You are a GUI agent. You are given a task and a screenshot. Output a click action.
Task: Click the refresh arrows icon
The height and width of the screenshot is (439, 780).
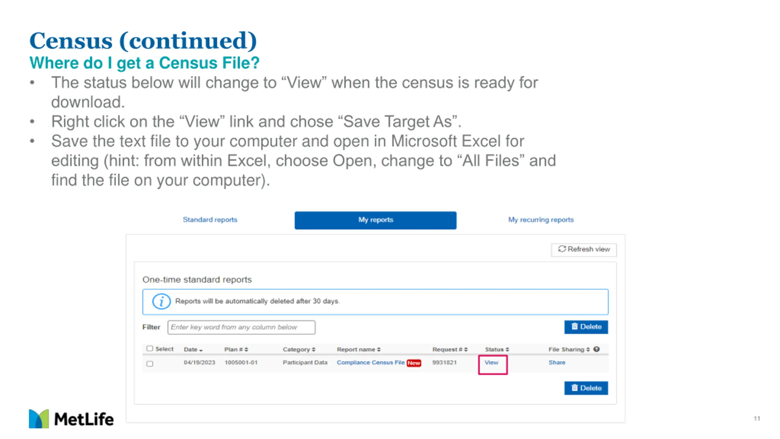tap(562, 249)
